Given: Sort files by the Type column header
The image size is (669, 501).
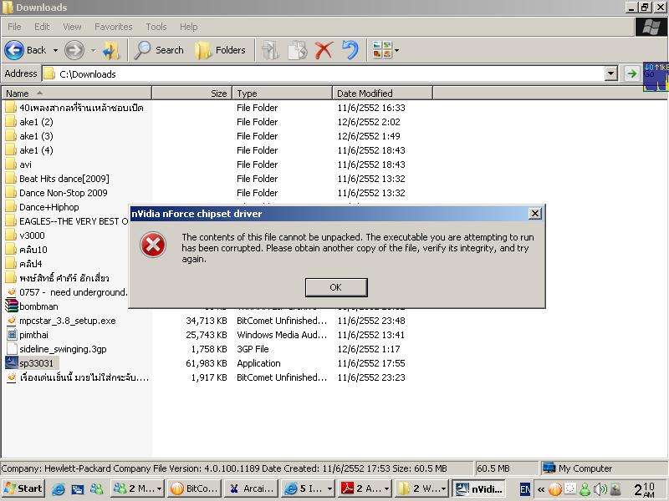Looking at the screenshot, I should pyautogui.click(x=282, y=93).
